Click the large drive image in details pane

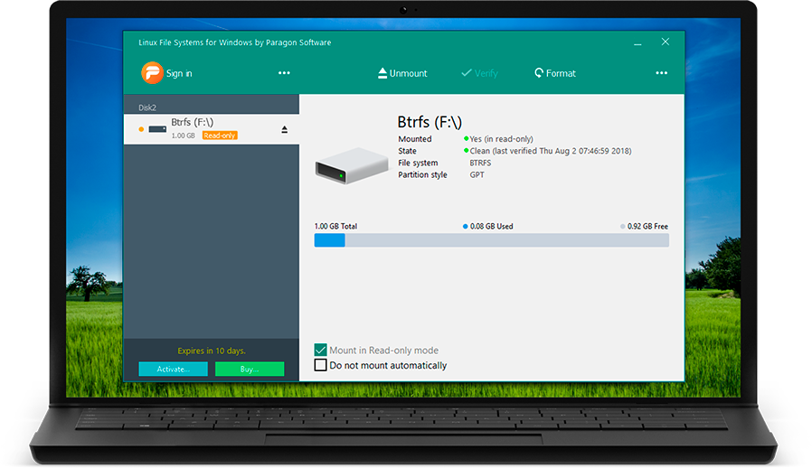pos(352,167)
